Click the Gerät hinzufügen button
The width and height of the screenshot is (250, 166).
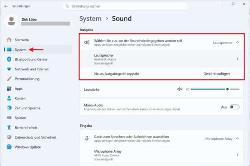(x=217, y=74)
